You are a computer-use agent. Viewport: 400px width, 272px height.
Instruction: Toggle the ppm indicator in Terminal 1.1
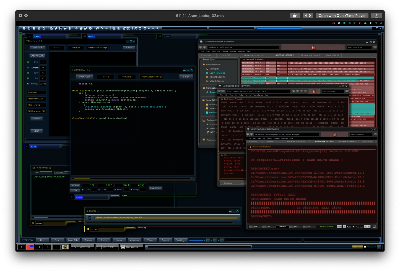[x=28, y=73]
